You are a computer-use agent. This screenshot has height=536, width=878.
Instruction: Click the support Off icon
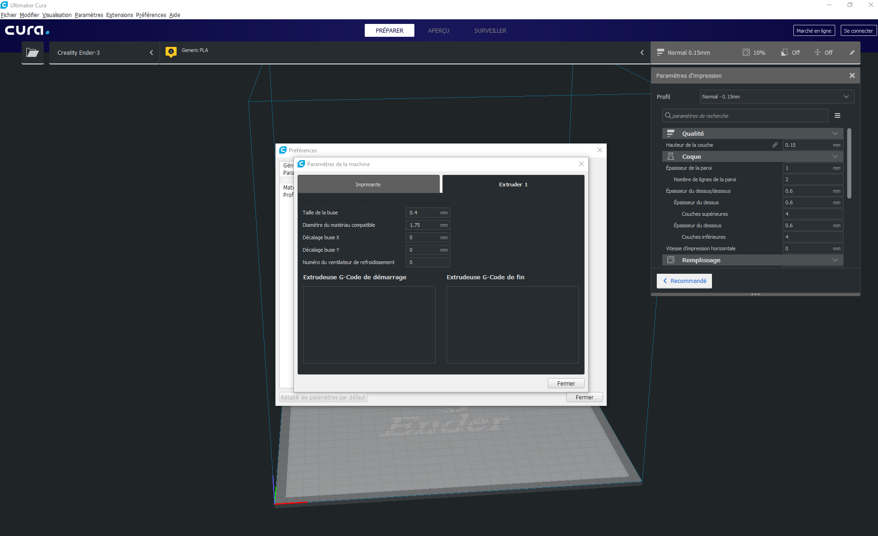point(785,52)
